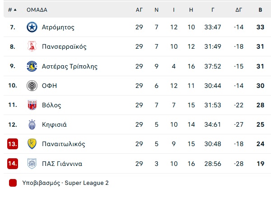This screenshot has height=202, width=271.
Task: Click the ΟΜΑΔΑ column header
Action: pos(37,10)
